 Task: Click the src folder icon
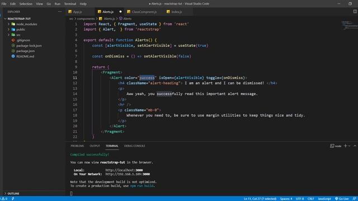coord(13,35)
